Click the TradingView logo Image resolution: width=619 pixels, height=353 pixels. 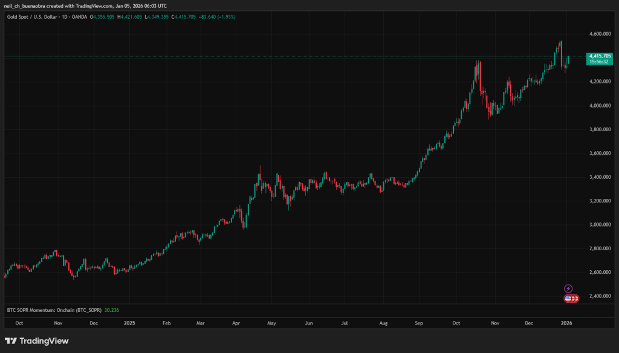click(37, 341)
